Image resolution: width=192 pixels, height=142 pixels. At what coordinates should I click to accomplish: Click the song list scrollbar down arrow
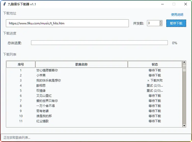[x=184, y=126]
